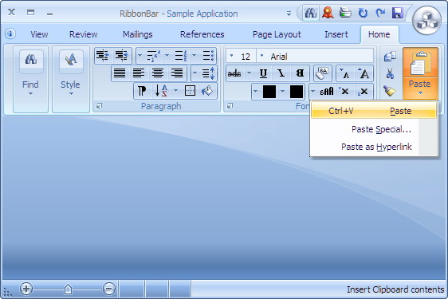Open the dropdown arrow beside bulleted list

[194, 56]
